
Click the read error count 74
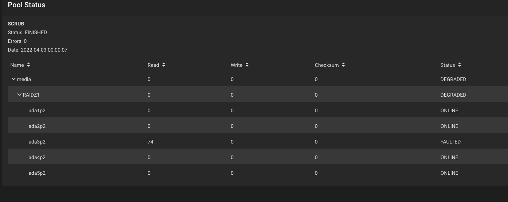pos(150,142)
